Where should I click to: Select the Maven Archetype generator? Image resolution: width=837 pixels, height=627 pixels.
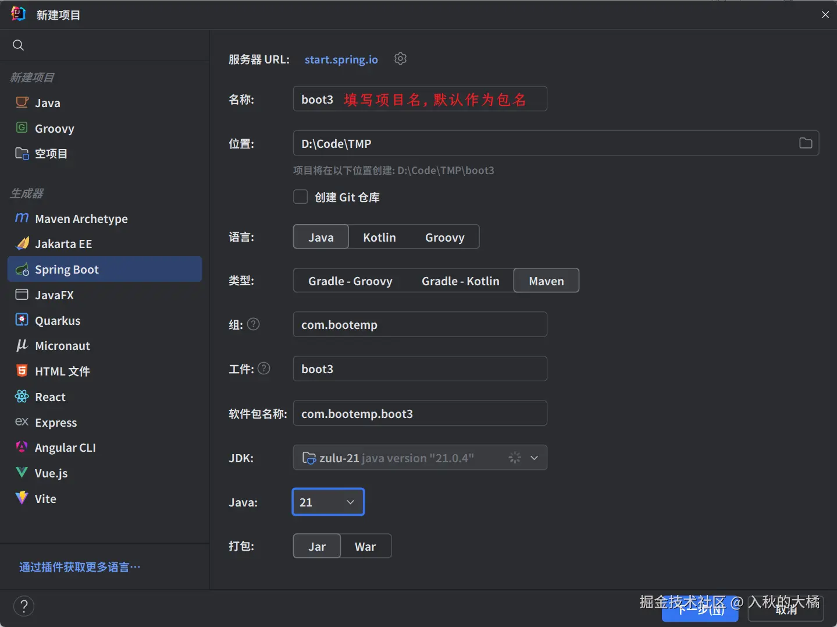(81, 219)
